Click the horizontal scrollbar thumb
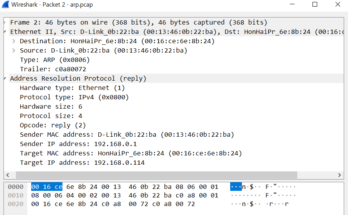Screen dimensions: 348x215 pyautogui.click(x=156, y=175)
